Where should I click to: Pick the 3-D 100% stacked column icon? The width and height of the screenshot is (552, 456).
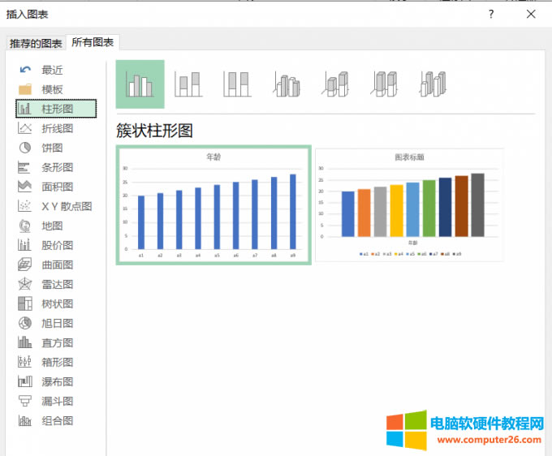point(384,84)
